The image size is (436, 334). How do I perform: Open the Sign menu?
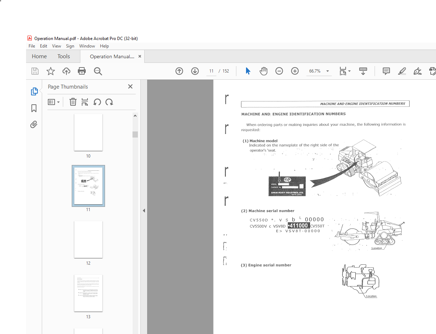click(70, 46)
